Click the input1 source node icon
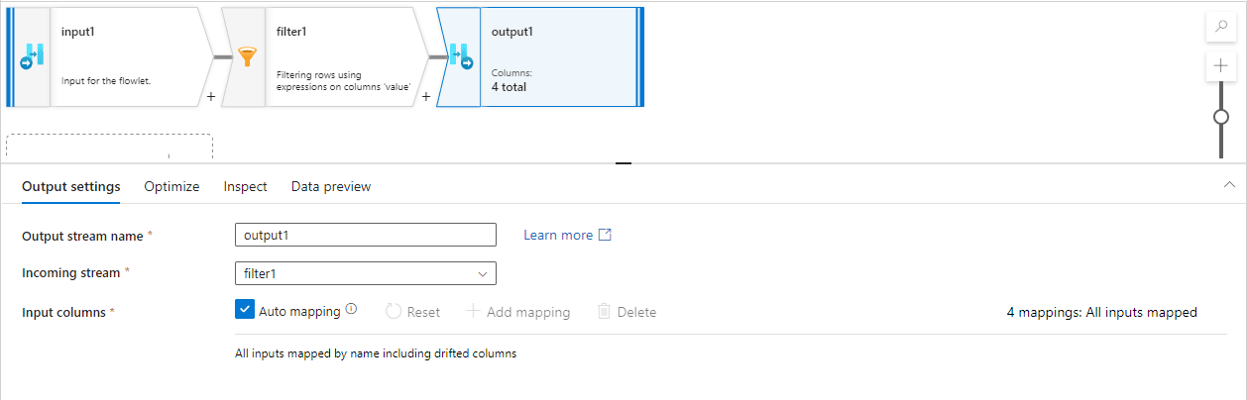 (x=30, y=57)
